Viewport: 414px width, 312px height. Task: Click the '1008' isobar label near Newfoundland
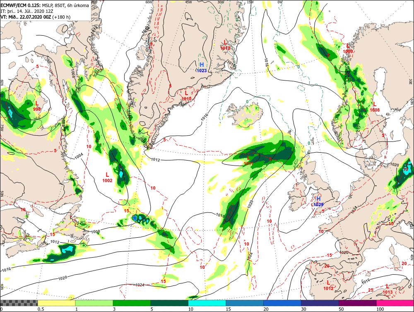coord(96,232)
